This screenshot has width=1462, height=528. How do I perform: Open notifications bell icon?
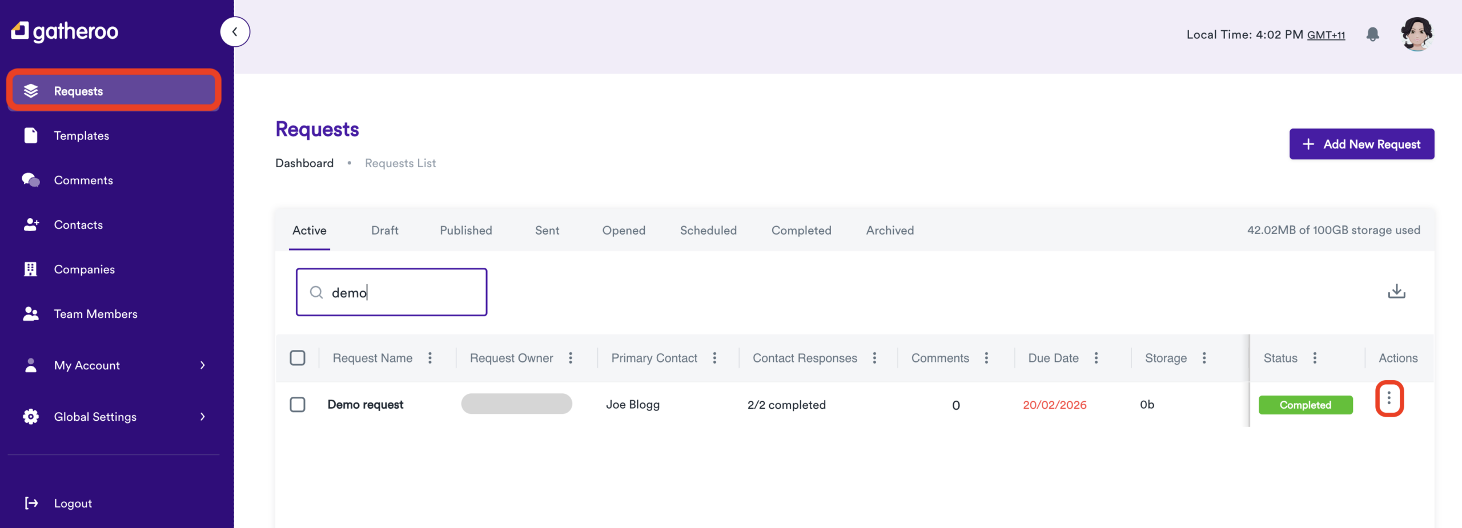1372,34
